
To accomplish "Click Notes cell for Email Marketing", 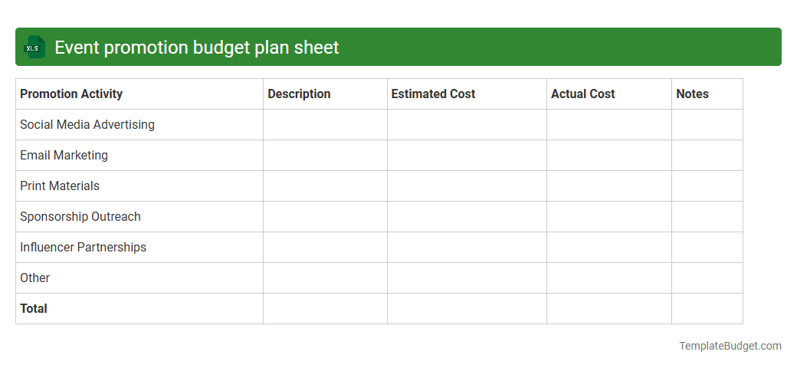I will [x=707, y=155].
